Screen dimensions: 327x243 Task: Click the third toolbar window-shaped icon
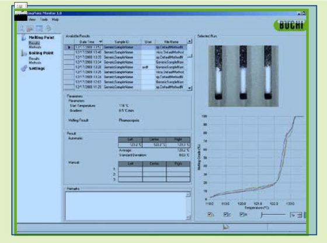coord(39,29)
